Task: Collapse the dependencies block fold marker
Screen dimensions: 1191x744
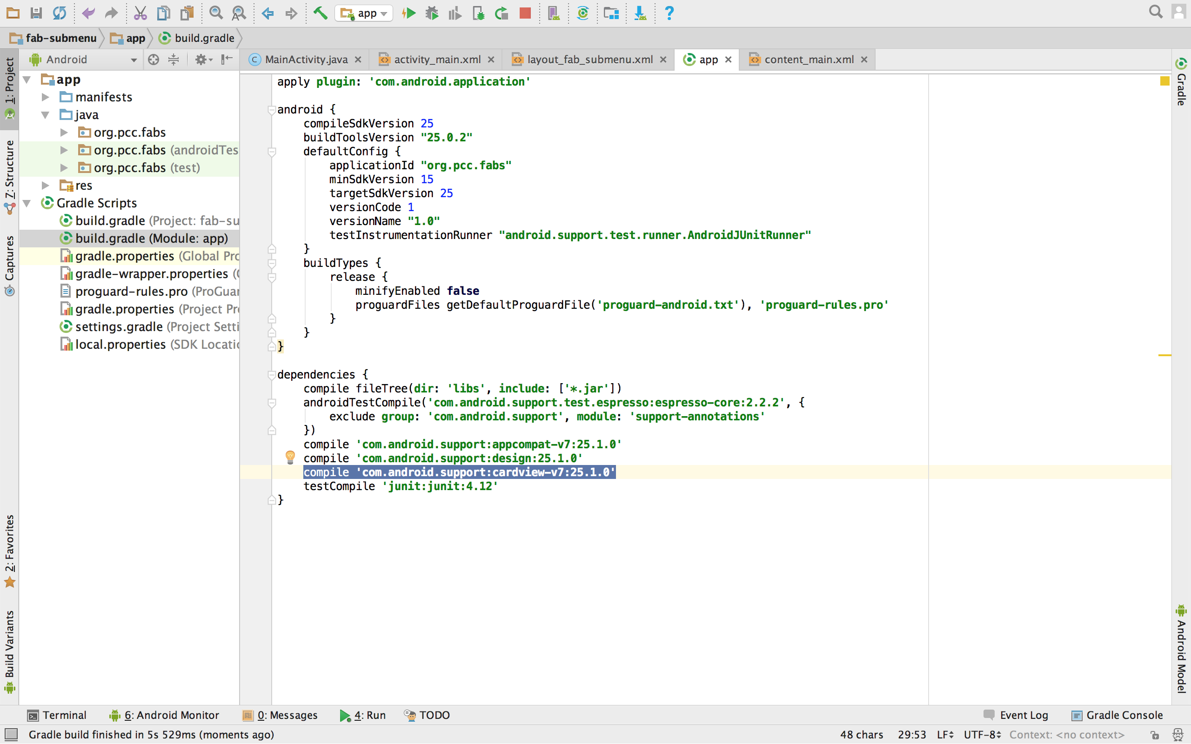Action: click(x=272, y=375)
